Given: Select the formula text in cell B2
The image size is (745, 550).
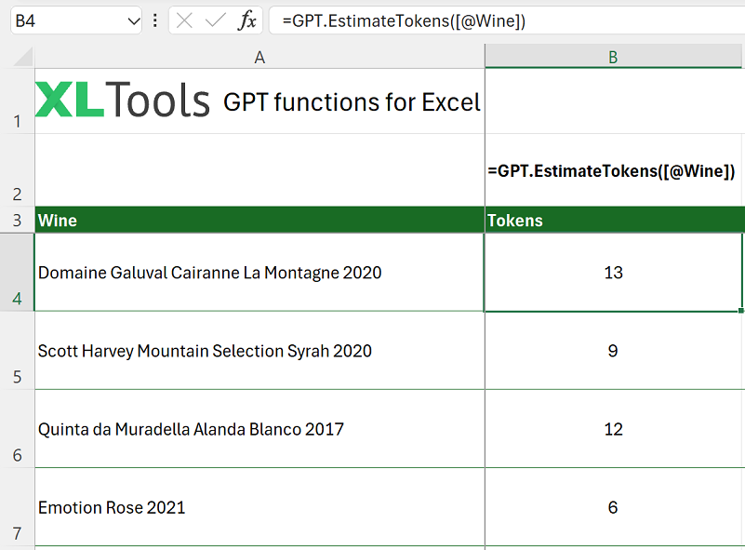Looking at the screenshot, I should pyautogui.click(x=613, y=170).
